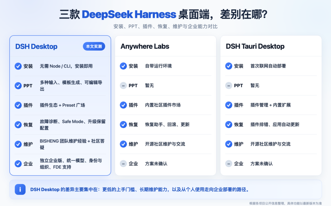
Task: Click text 无需 Node / CLI，安装即用
Action: (x=66, y=66)
